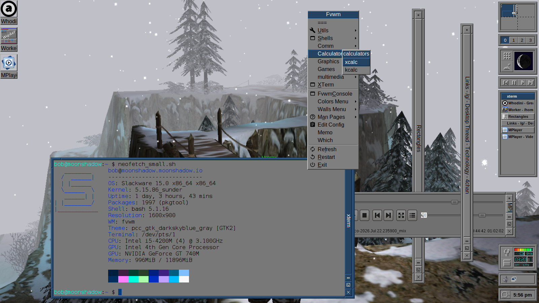Click the moon phase applet
This screenshot has width=539, height=303.
point(524,61)
